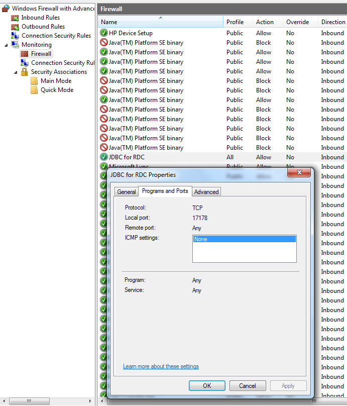The width and height of the screenshot is (347, 406).
Task: Click the Monitoring node icon
Action: coord(15,45)
